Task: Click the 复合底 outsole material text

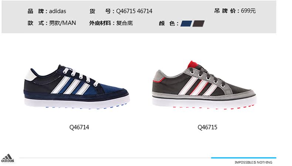Action: [125, 23]
